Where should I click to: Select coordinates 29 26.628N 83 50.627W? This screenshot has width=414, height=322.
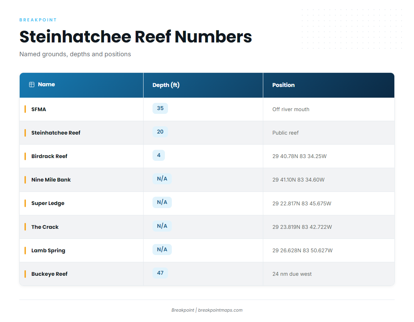[x=303, y=251]
